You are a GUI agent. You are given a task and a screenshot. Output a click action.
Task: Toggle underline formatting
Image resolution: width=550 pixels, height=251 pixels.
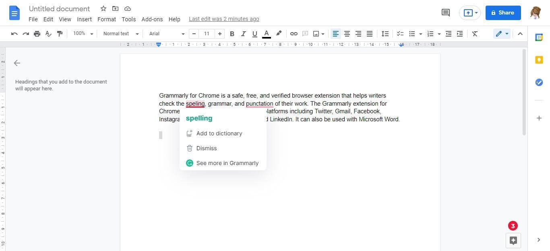[254, 34]
